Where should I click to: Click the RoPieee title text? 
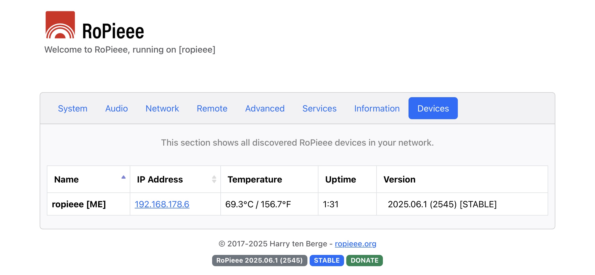(x=113, y=31)
